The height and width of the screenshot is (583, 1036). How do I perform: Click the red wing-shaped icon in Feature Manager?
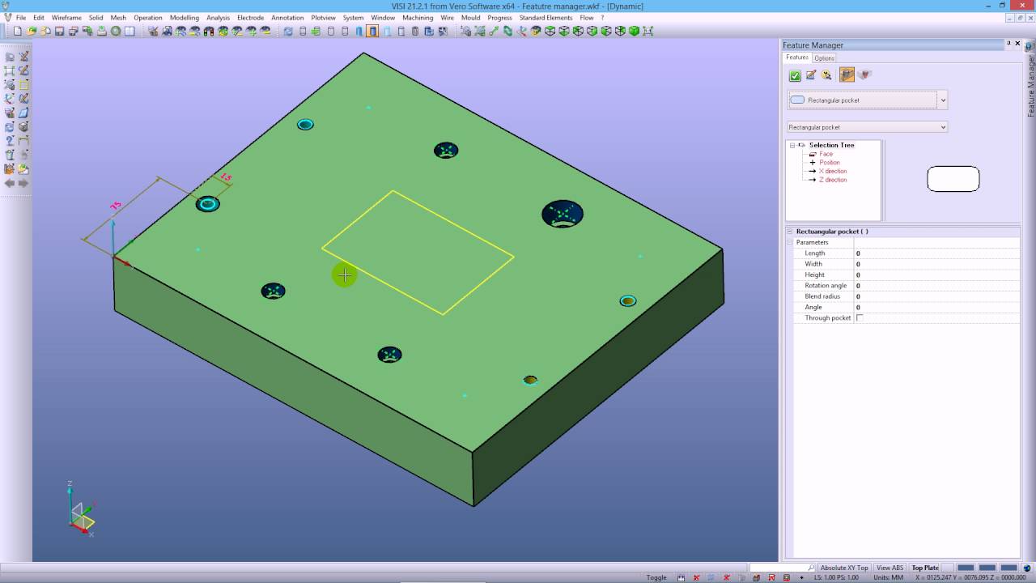pyautogui.click(x=864, y=75)
